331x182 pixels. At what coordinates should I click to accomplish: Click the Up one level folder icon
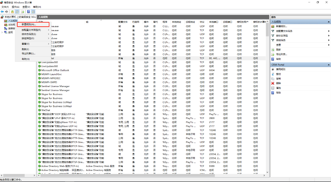tap(12, 11)
